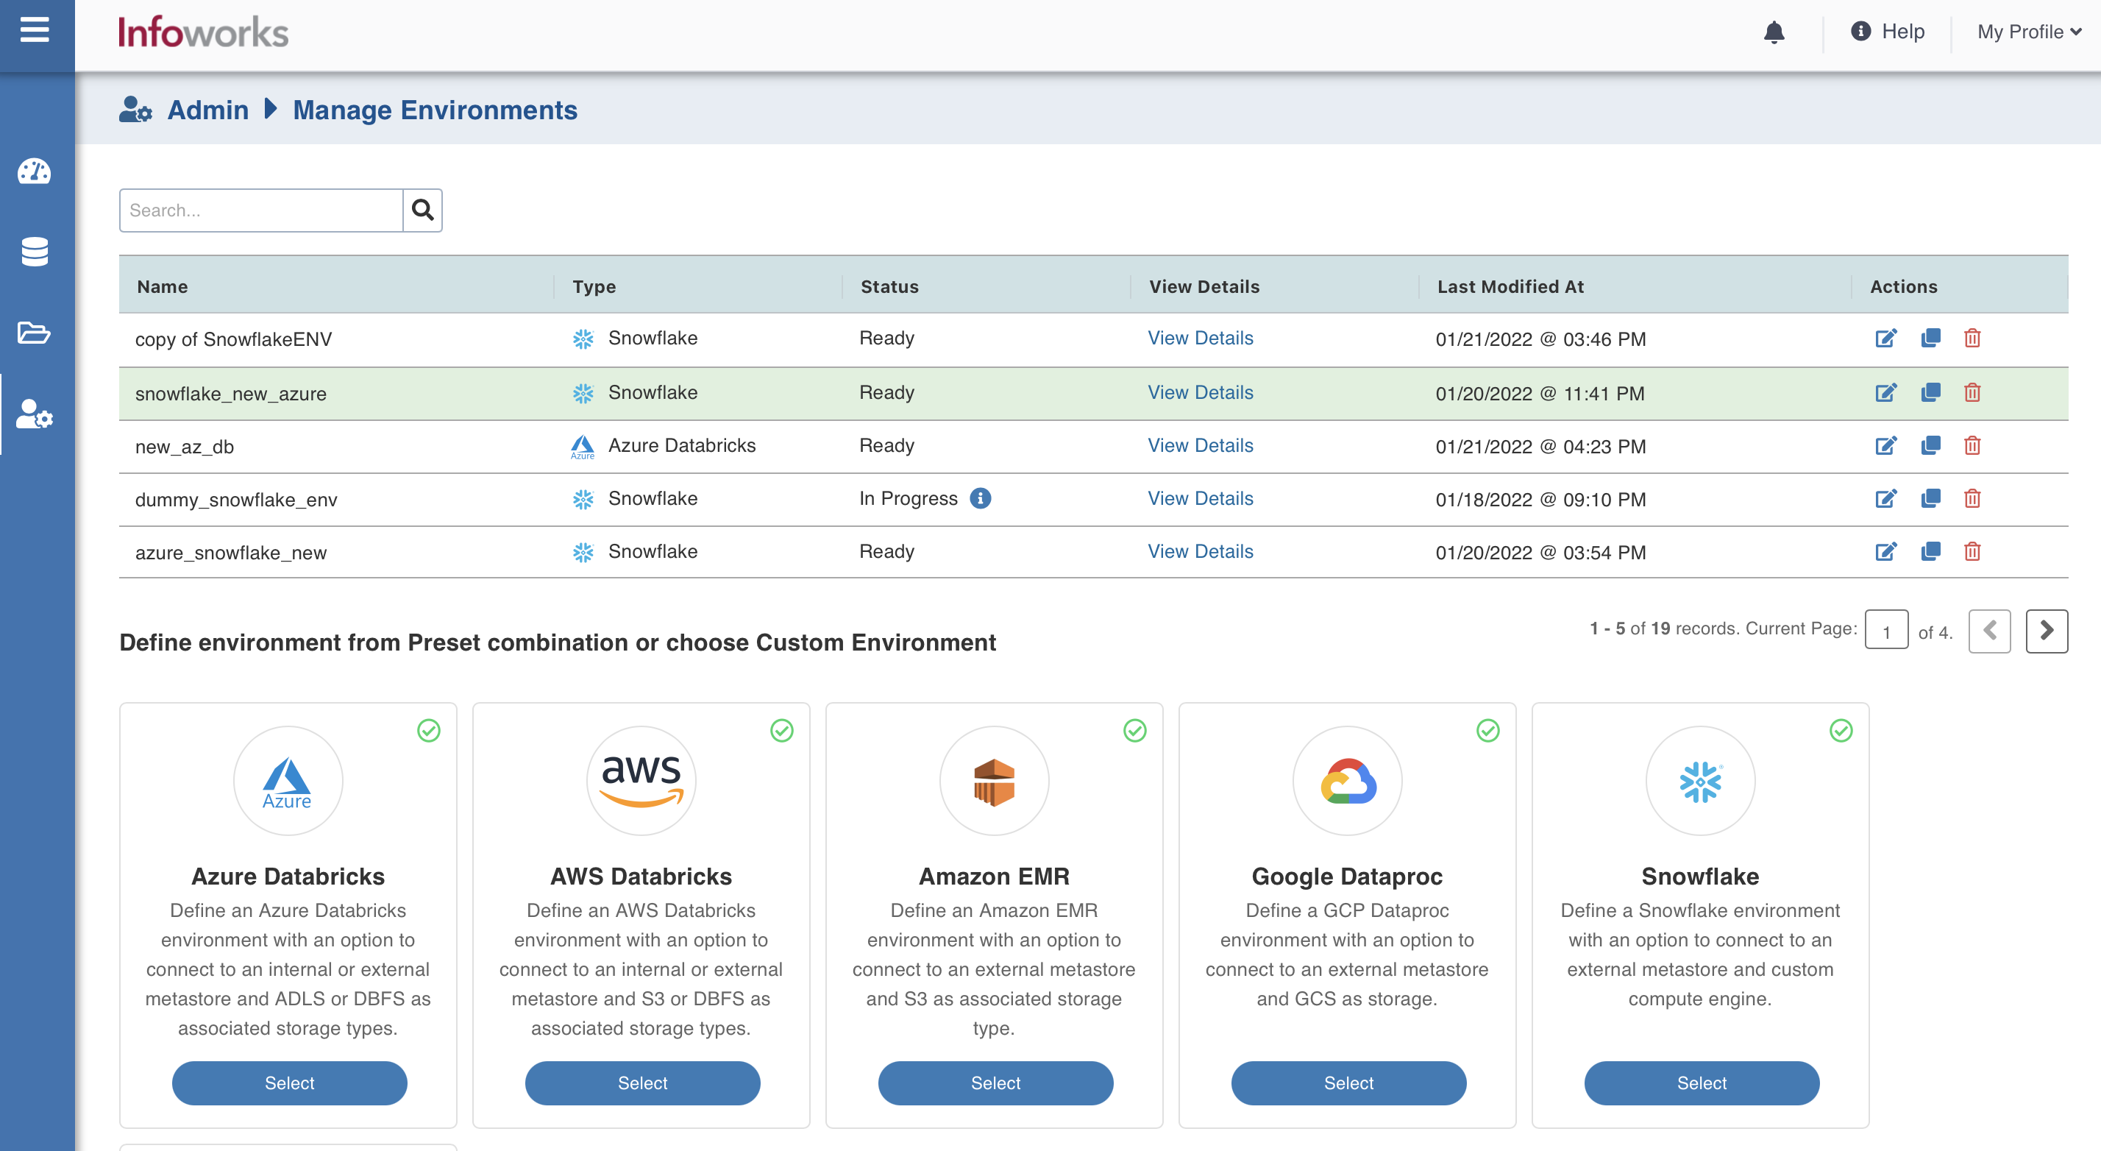Open the data sources database sidebar icon
Screen dimensions: 2101x1151
[x=35, y=251]
